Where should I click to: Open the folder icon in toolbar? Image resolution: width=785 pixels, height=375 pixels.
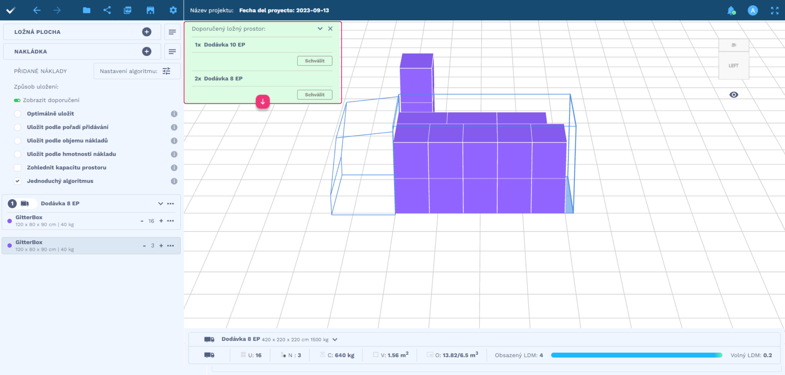click(86, 10)
